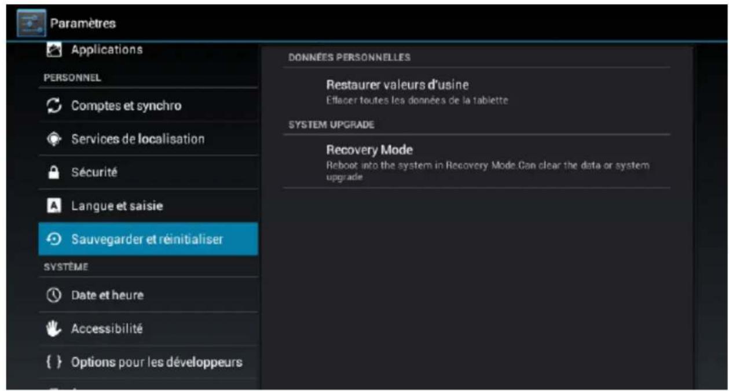Viewport: 729px width, 391px height.
Task: Click the Paramètres title text
Action: tap(83, 24)
